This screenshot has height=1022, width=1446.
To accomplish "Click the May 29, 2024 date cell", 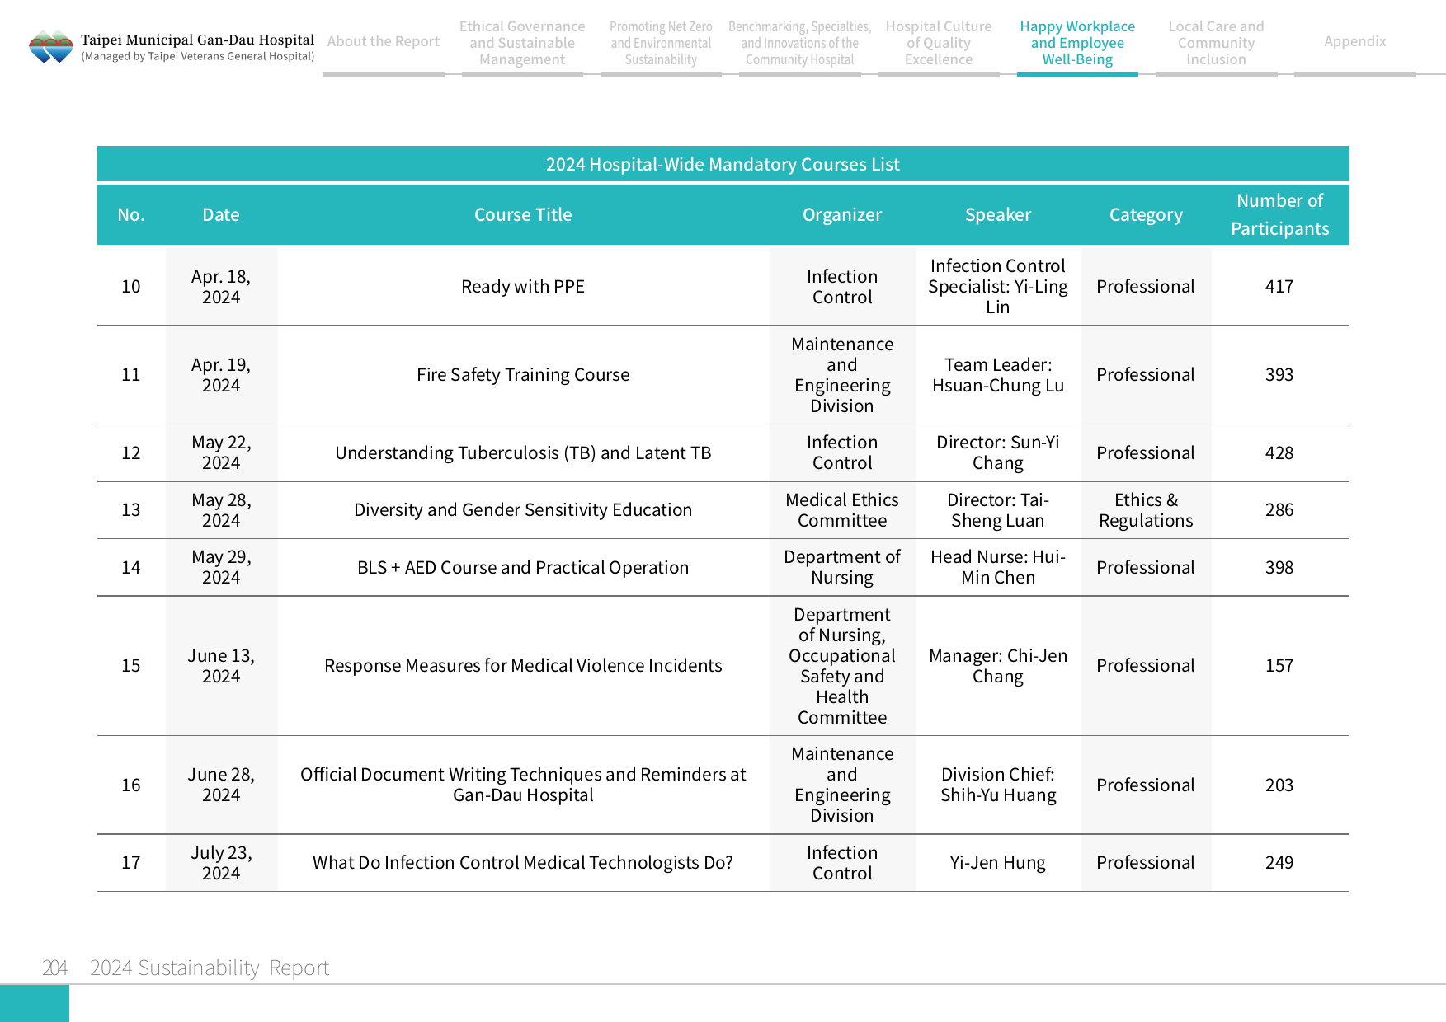I will pos(221,567).
